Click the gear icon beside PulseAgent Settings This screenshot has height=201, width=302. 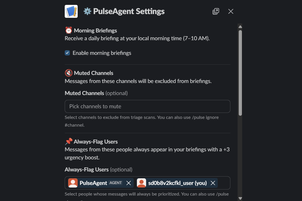(87, 11)
